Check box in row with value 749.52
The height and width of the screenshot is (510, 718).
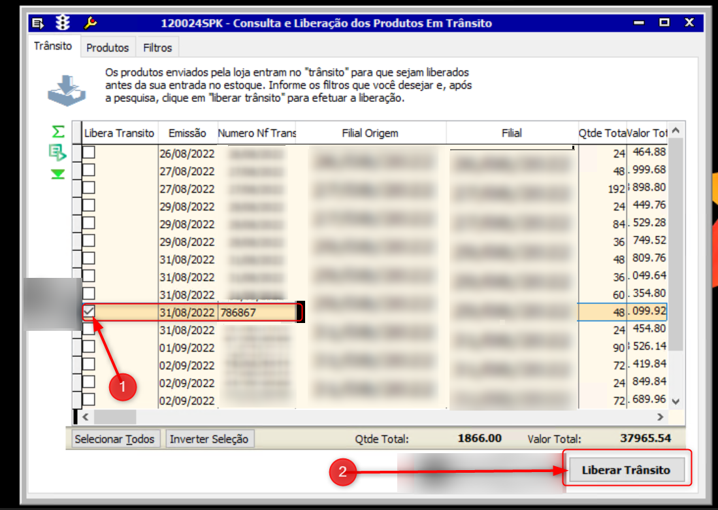(89, 241)
